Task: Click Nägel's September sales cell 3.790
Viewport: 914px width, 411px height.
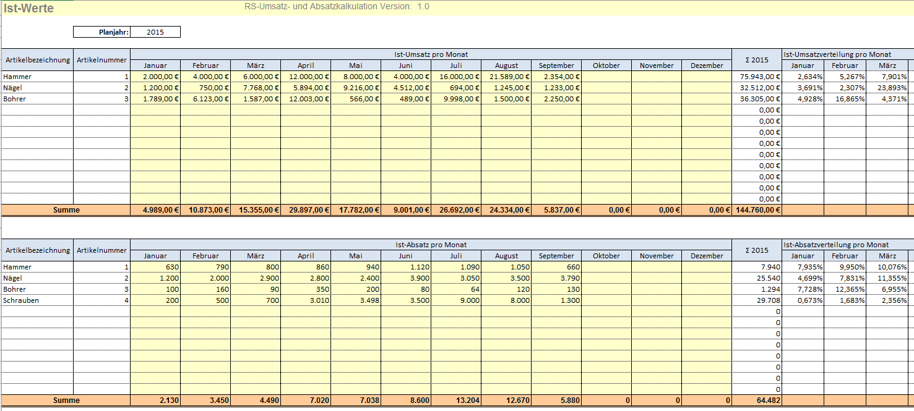Action: tap(556, 278)
